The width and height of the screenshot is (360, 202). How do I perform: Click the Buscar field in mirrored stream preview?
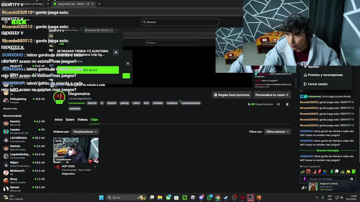tap(172, 43)
